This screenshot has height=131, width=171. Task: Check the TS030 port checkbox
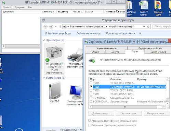pos(91,90)
